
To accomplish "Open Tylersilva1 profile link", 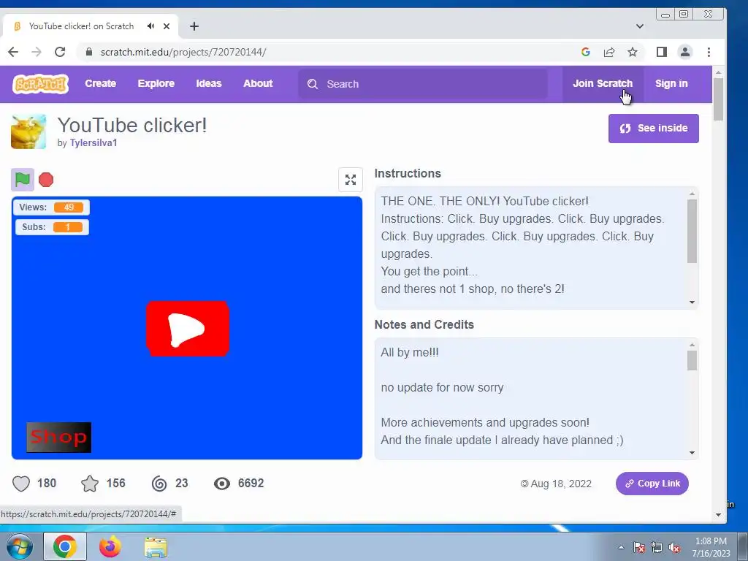I will [x=93, y=142].
